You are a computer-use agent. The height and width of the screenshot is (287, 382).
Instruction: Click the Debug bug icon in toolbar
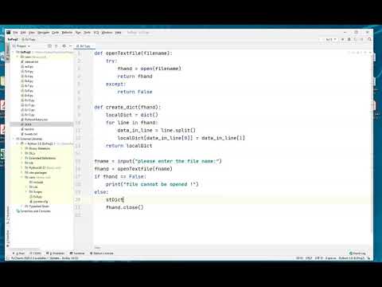(349, 39)
